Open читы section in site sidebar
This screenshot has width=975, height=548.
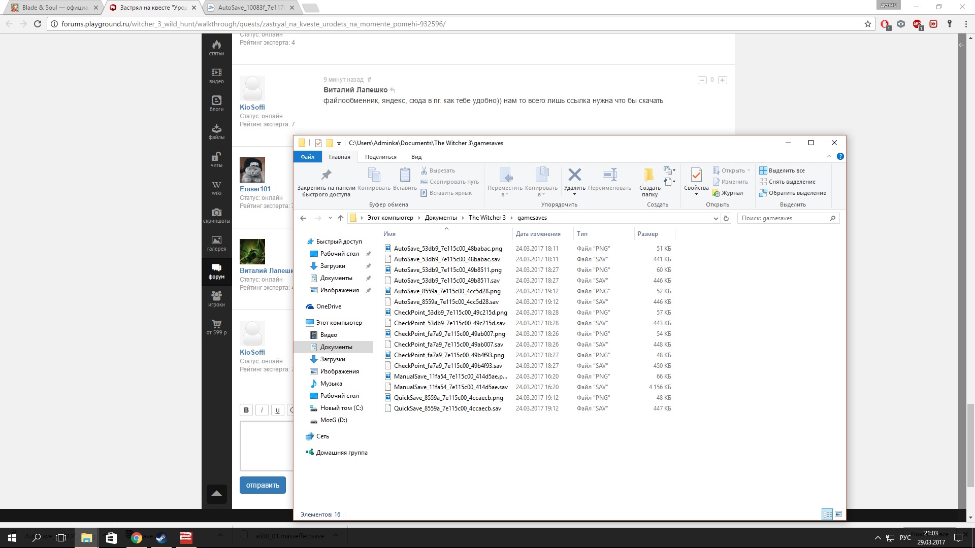point(216,159)
